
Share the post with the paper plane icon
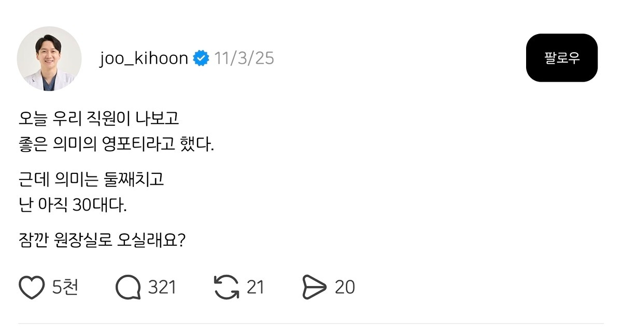click(315, 287)
